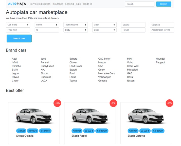The width and height of the screenshot is (181, 146).
Task: Click Acceleration to 100 field
Action: tap(162, 30)
